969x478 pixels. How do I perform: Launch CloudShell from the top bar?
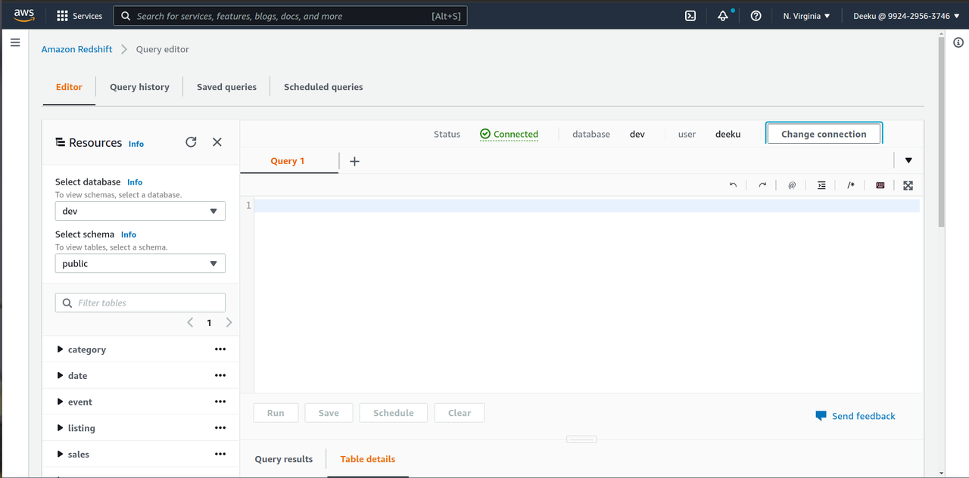point(690,16)
